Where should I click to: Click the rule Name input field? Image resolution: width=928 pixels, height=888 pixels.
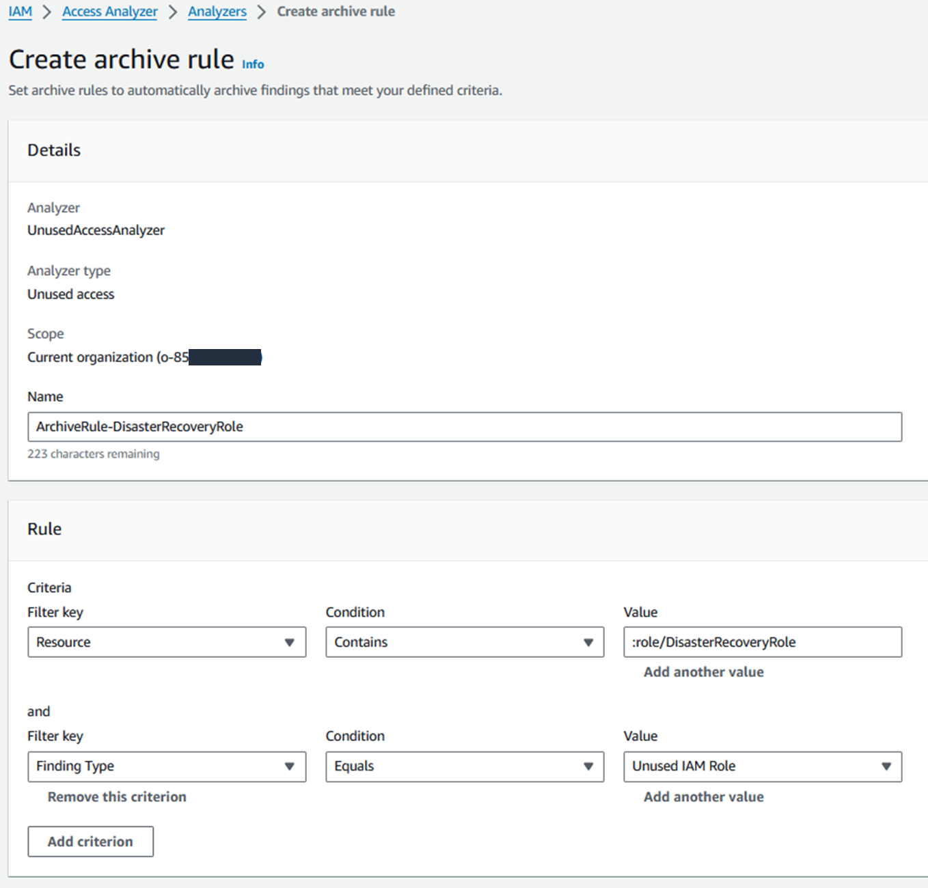pyautogui.click(x=465, y=427)
